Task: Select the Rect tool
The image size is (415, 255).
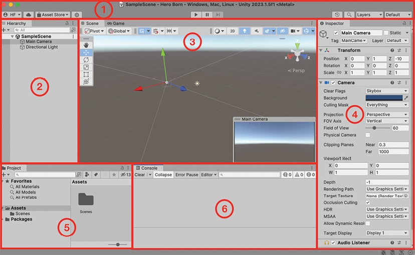Action: pos(86,74)
